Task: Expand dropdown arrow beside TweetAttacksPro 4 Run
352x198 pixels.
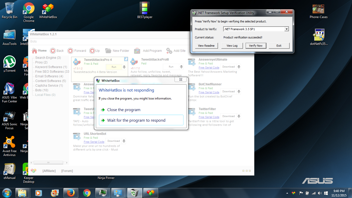Action: pos(124,67)
